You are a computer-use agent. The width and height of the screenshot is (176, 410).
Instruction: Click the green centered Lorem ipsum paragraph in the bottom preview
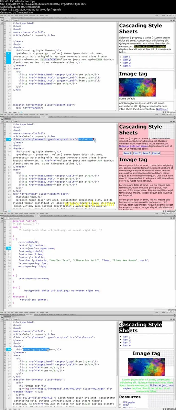click(146, 385)
